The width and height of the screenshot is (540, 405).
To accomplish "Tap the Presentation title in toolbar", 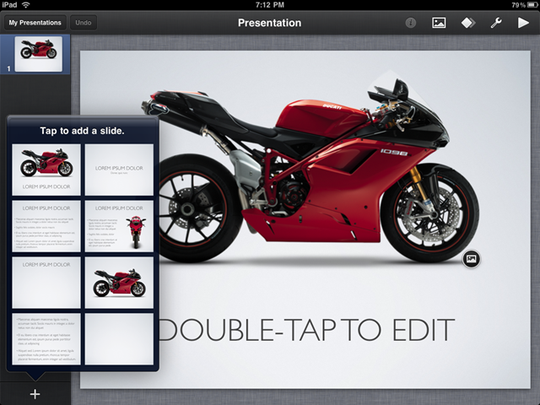I will point(270,23).
